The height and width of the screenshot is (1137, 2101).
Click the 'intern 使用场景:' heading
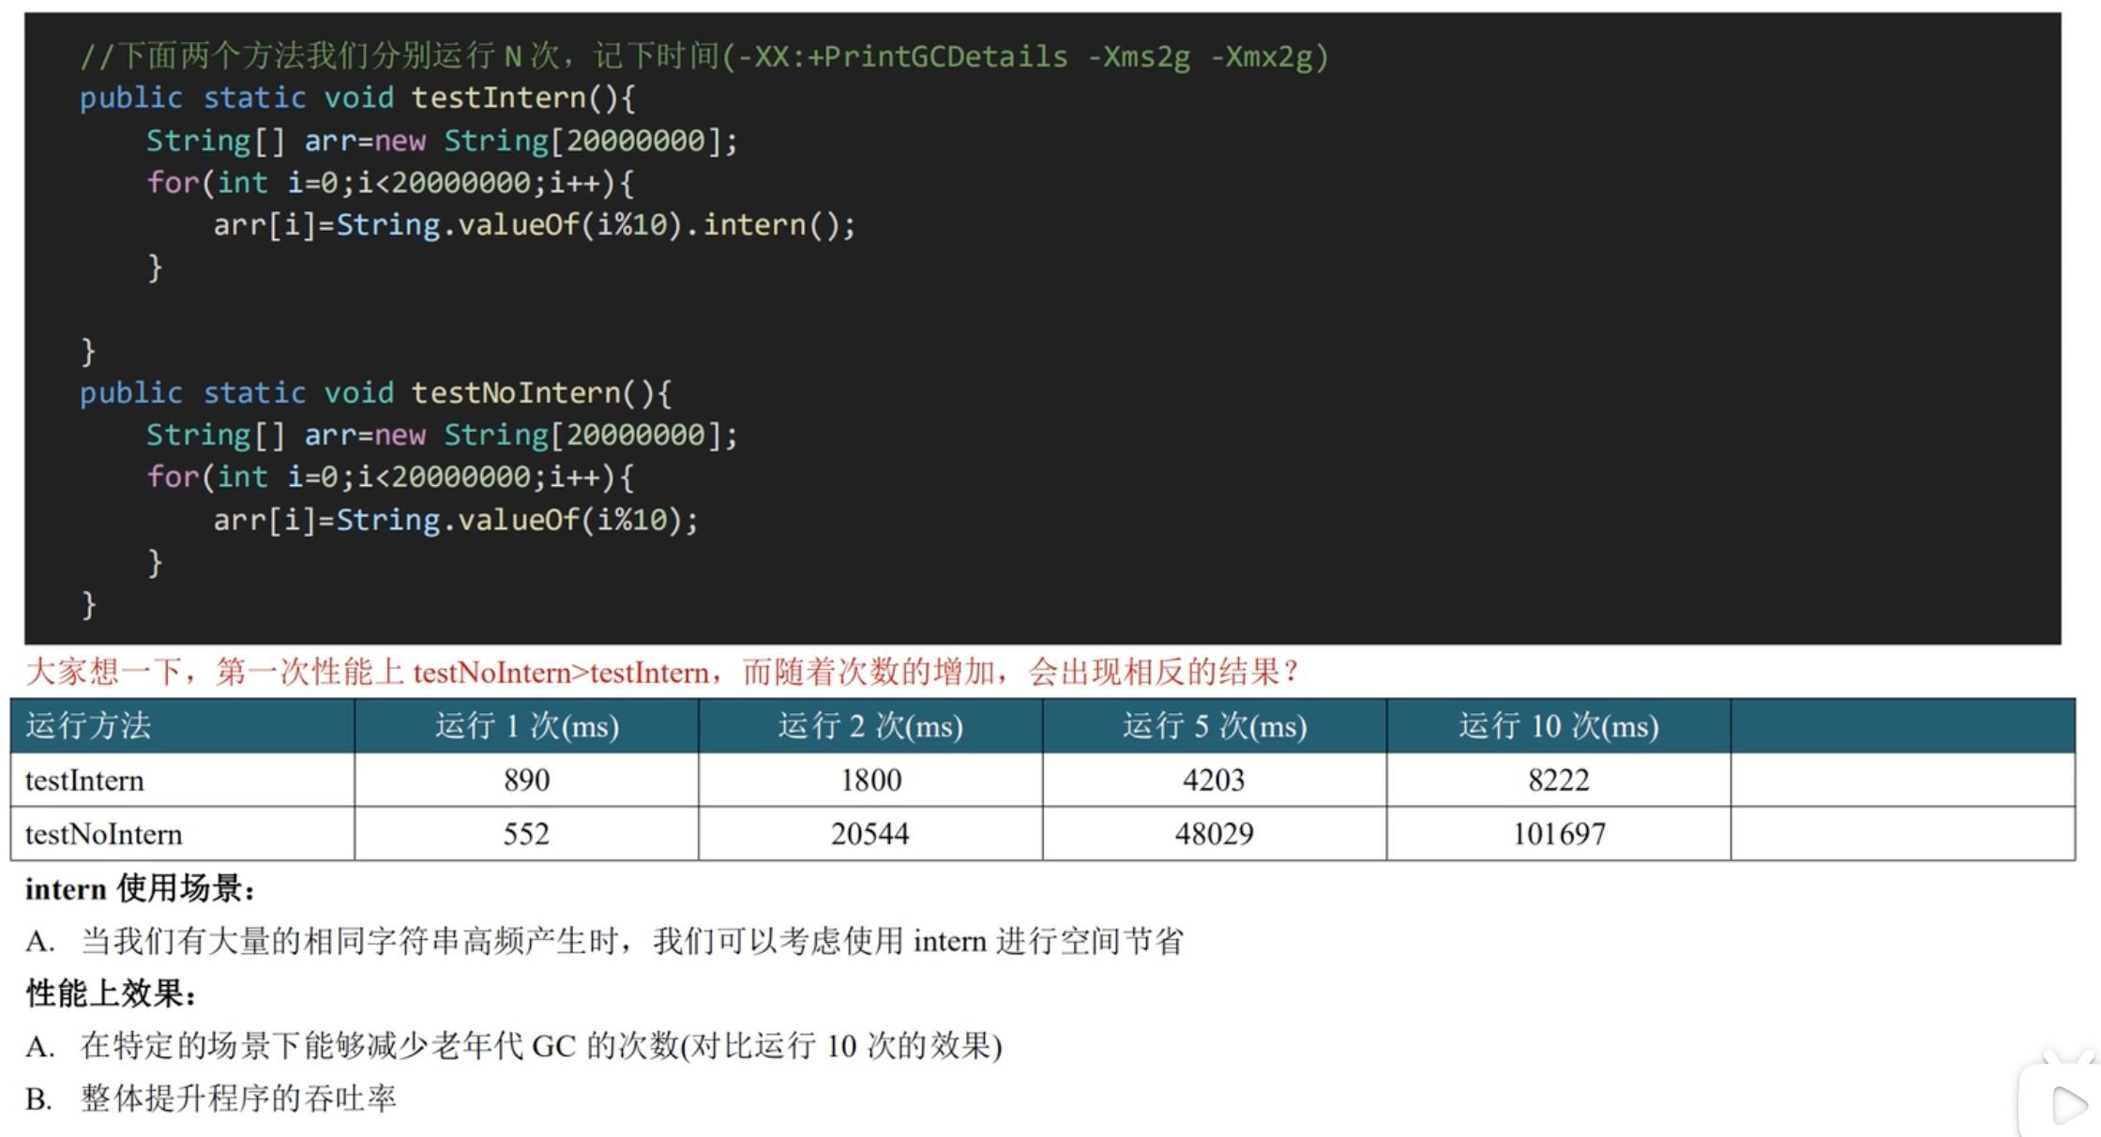coord(140,888)
